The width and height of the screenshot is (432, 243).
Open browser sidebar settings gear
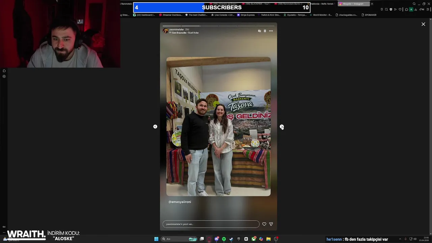point(4,77)
